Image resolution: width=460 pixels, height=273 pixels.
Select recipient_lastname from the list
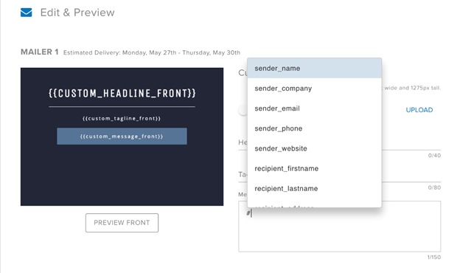click(315, 188)
